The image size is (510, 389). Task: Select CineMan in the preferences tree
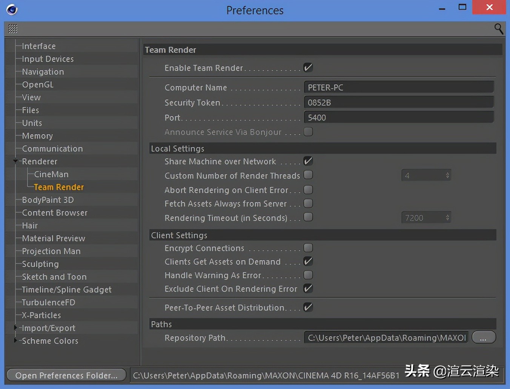[51, 174]
